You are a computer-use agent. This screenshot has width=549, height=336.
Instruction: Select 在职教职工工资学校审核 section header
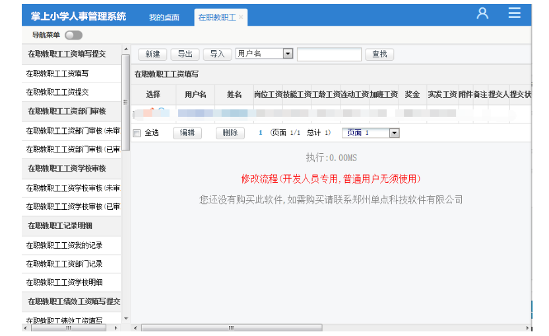(71, 168)
